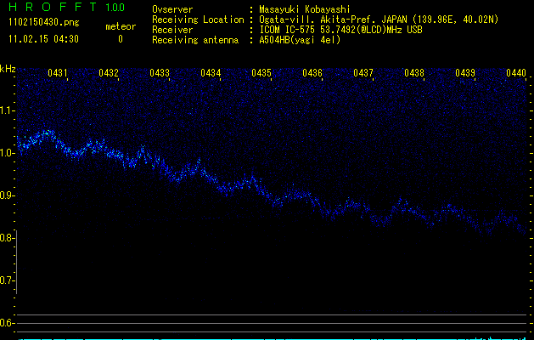Select the A504HB(yagi 4el) antenna text

(x=300, y=40)
